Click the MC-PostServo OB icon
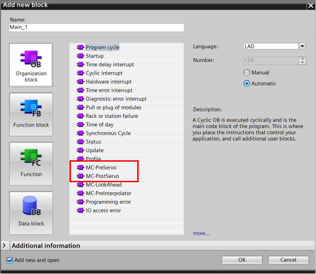Screen dimensions: 316x274 tap(80, 176)
